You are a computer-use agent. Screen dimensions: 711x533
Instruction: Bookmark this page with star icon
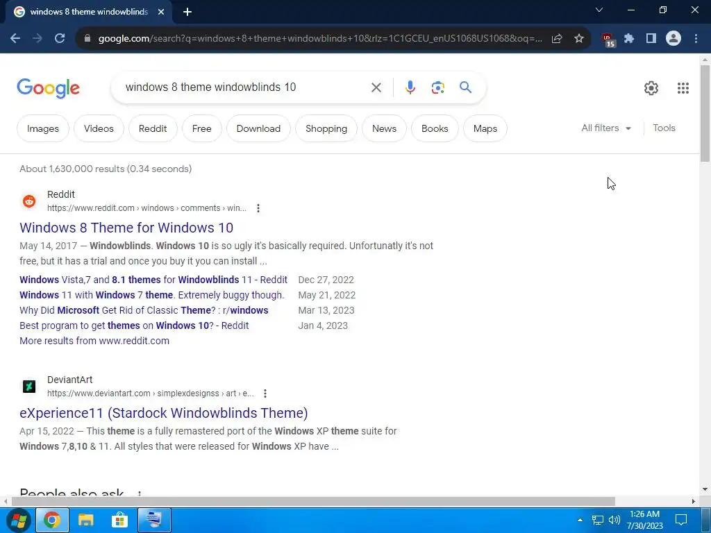point(579,39)
